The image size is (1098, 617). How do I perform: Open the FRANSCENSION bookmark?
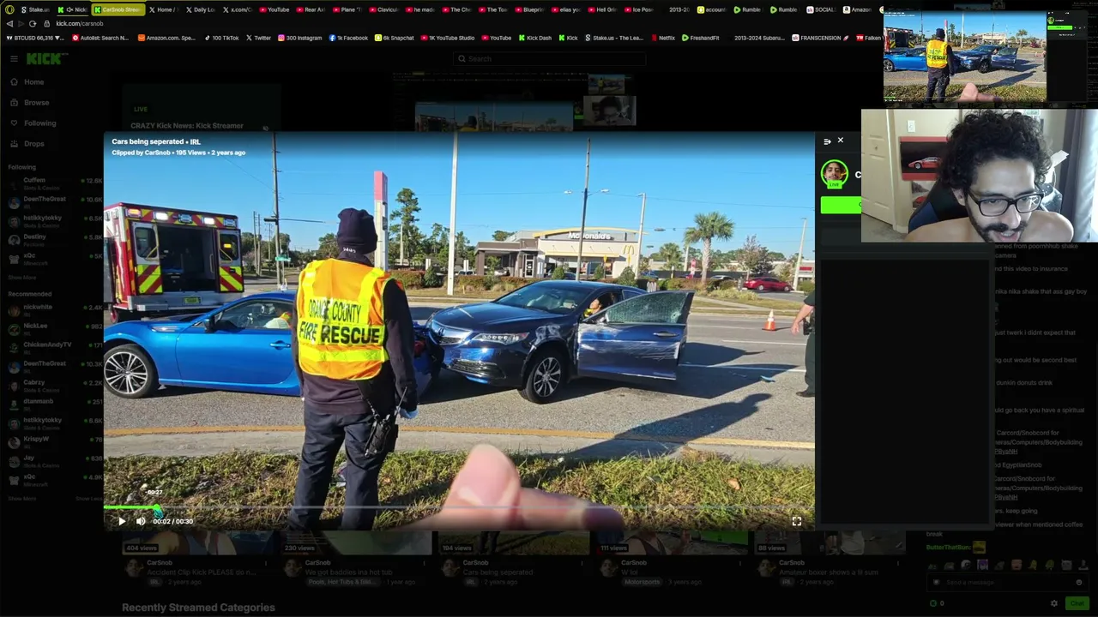[x=820, y=38]
